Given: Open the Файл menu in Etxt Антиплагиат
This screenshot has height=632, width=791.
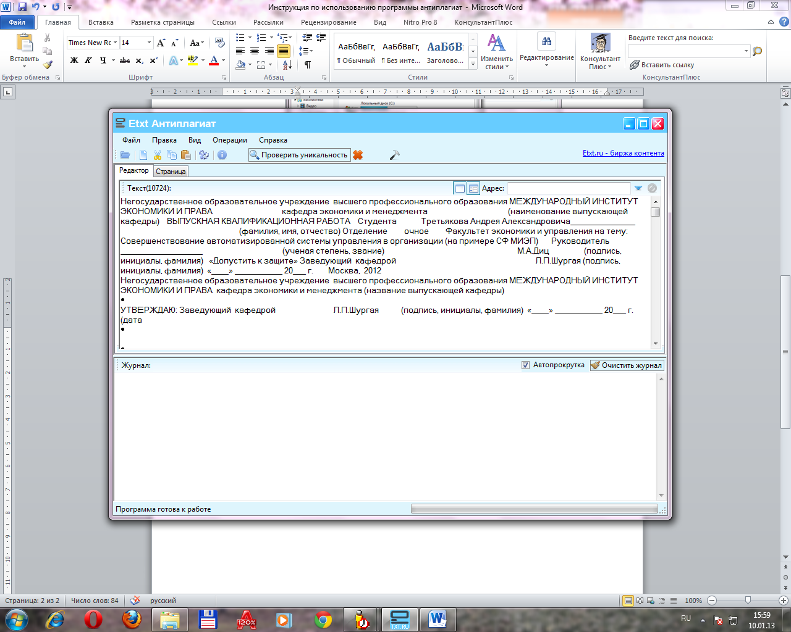Looking at the screenshot, I should [x=131, y=140].
